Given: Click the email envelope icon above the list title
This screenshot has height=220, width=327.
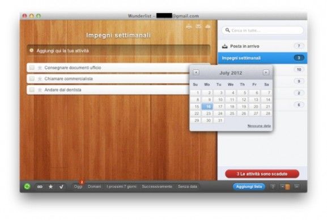Looking at the screenshot, I should click(198, 27).
